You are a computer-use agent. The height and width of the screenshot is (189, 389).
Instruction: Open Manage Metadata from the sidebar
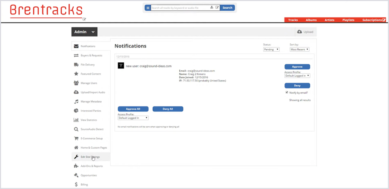[x=91, y=102]
